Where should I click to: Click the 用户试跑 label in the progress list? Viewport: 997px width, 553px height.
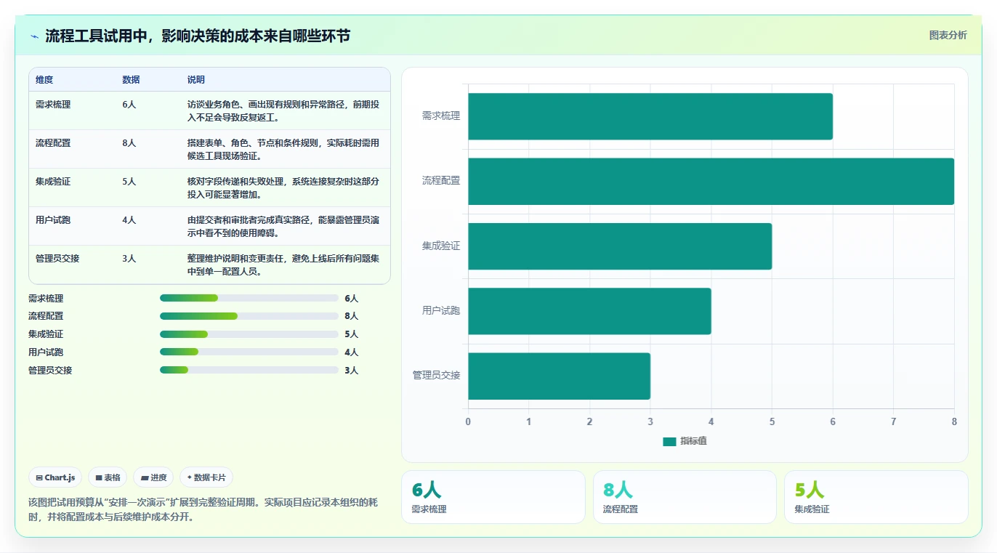[x=46, y=352]
